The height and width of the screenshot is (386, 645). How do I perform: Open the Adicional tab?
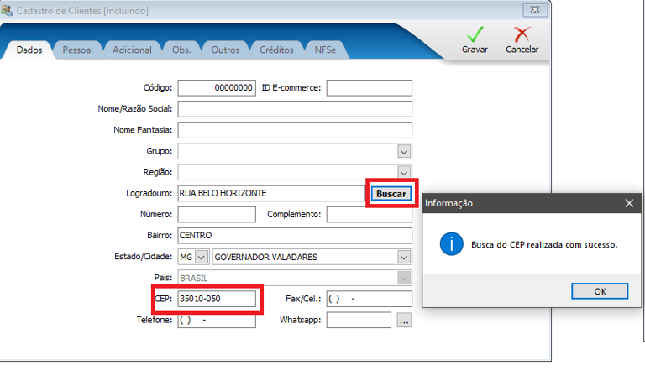click(x=132, y=50)
